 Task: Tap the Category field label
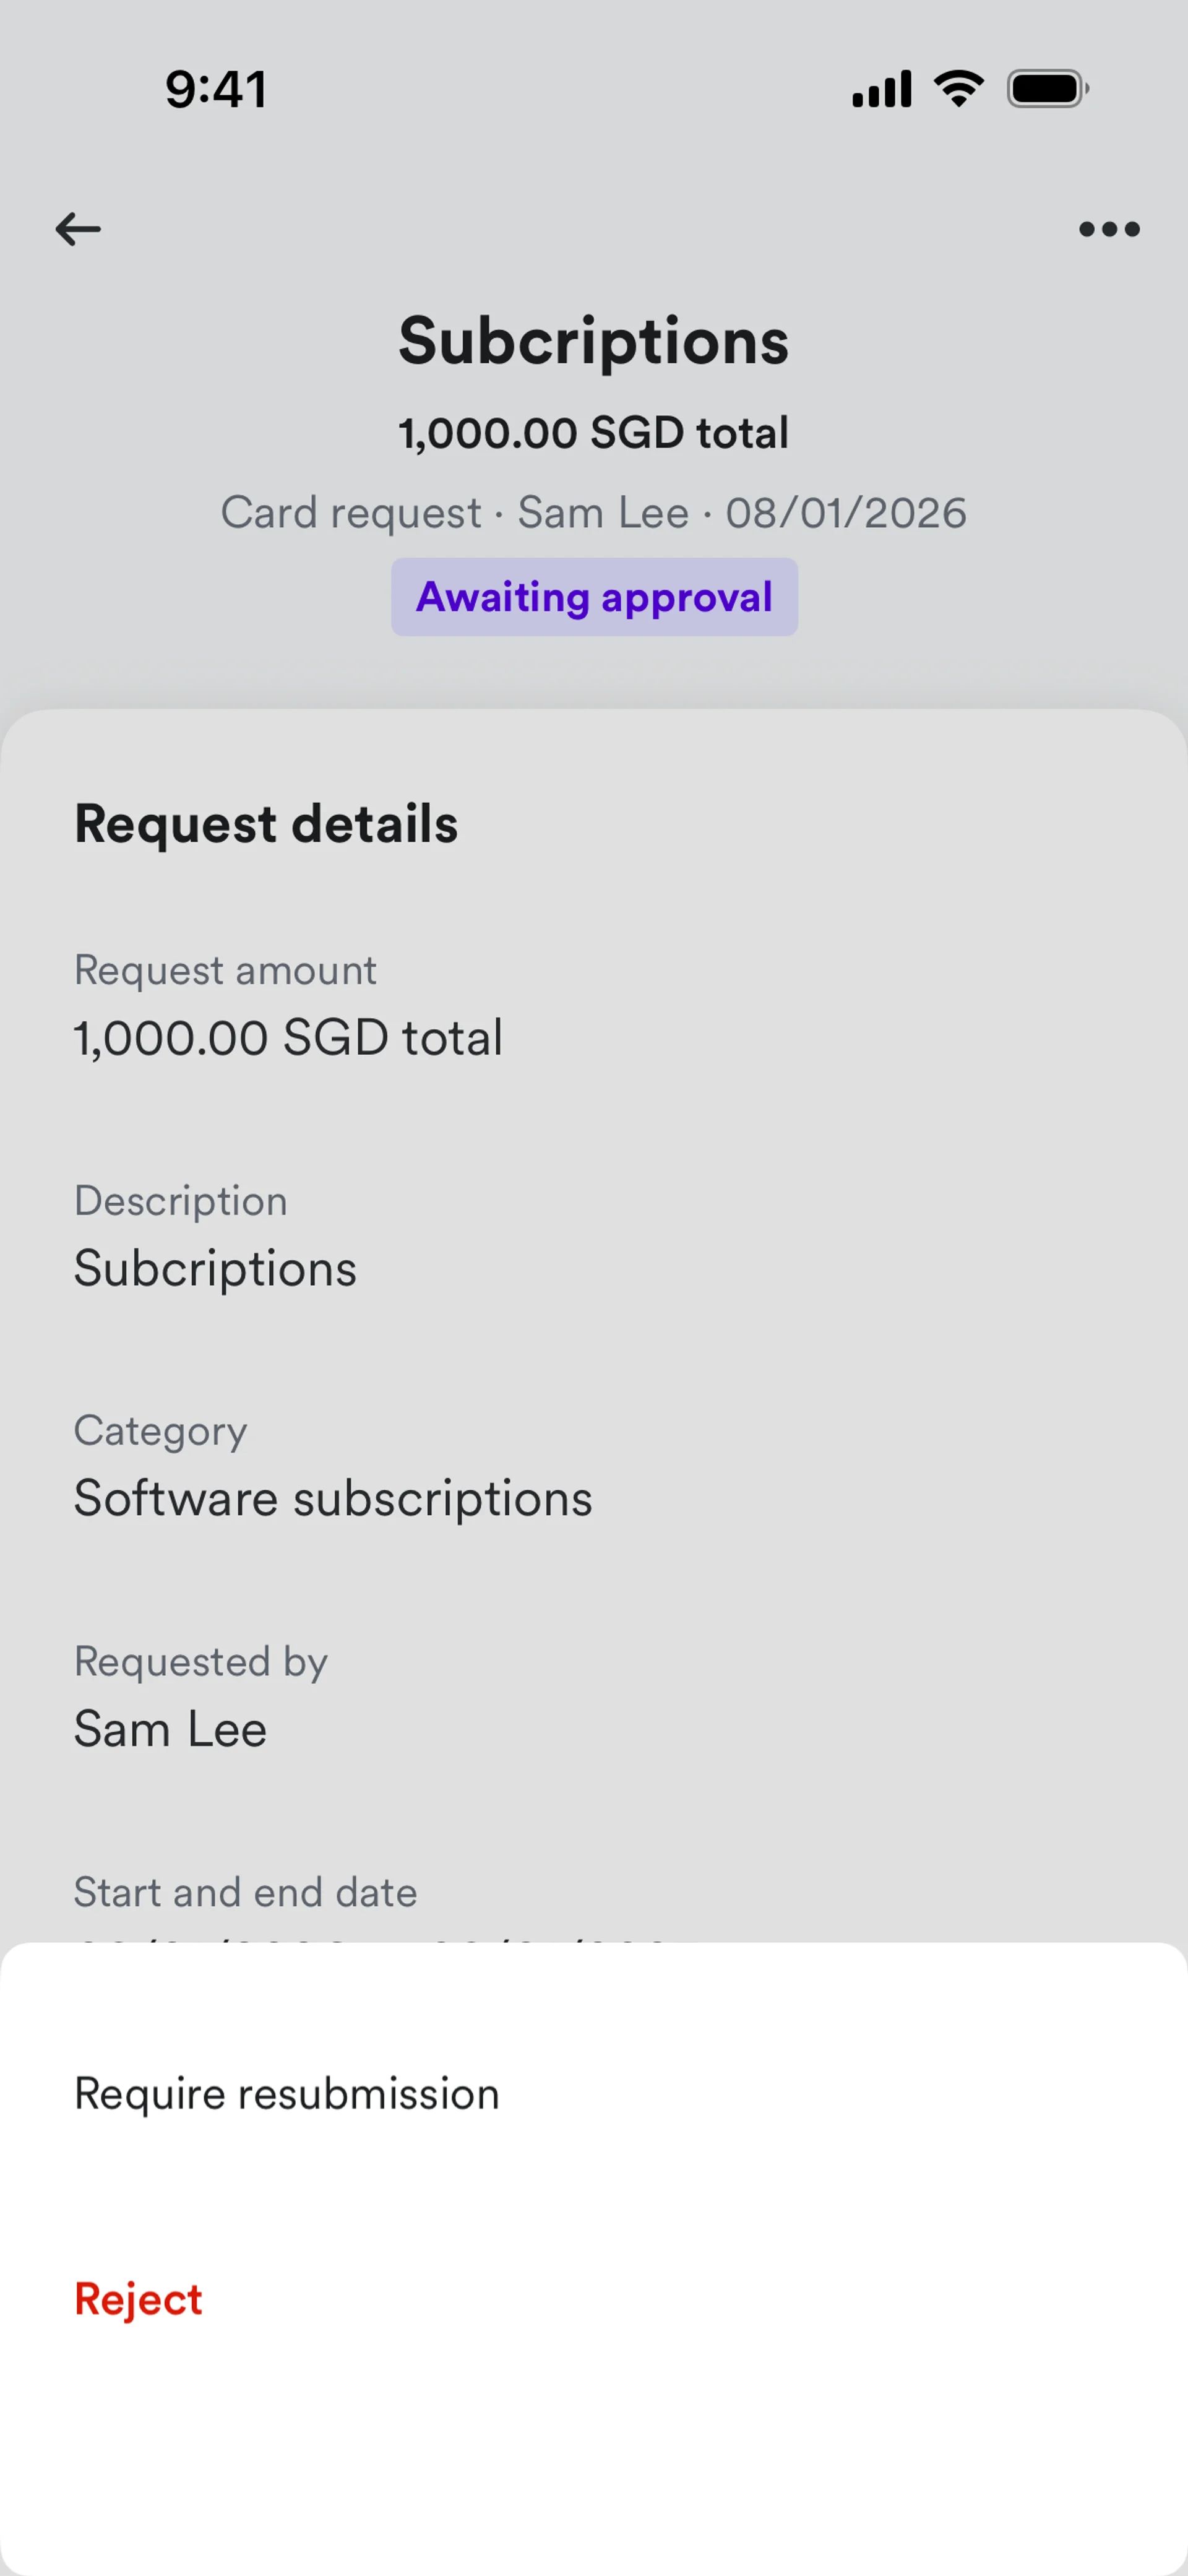(161, 1431)
